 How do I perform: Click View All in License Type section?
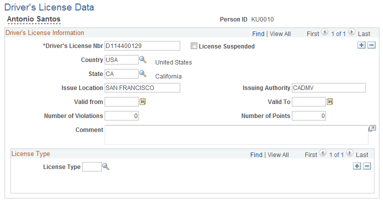tap(278, 154)
